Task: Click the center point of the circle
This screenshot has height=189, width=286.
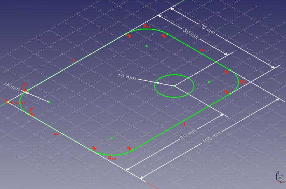Action: pos(174,86)
